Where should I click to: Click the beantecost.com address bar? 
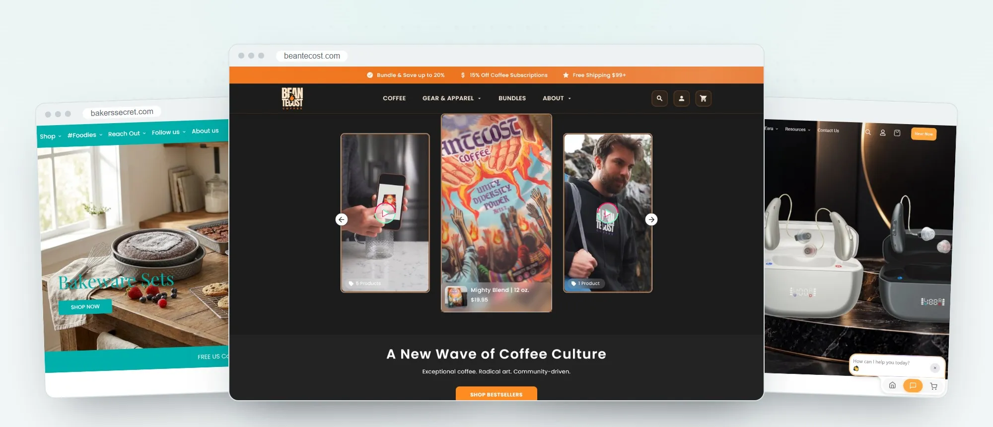[x=312, y=56]
